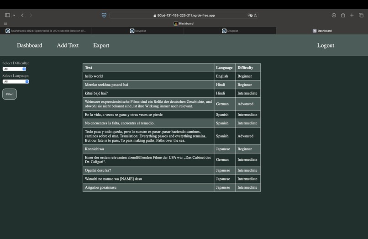
Task: Open the Select Language dropdown
Action: [x=16, y=81]
